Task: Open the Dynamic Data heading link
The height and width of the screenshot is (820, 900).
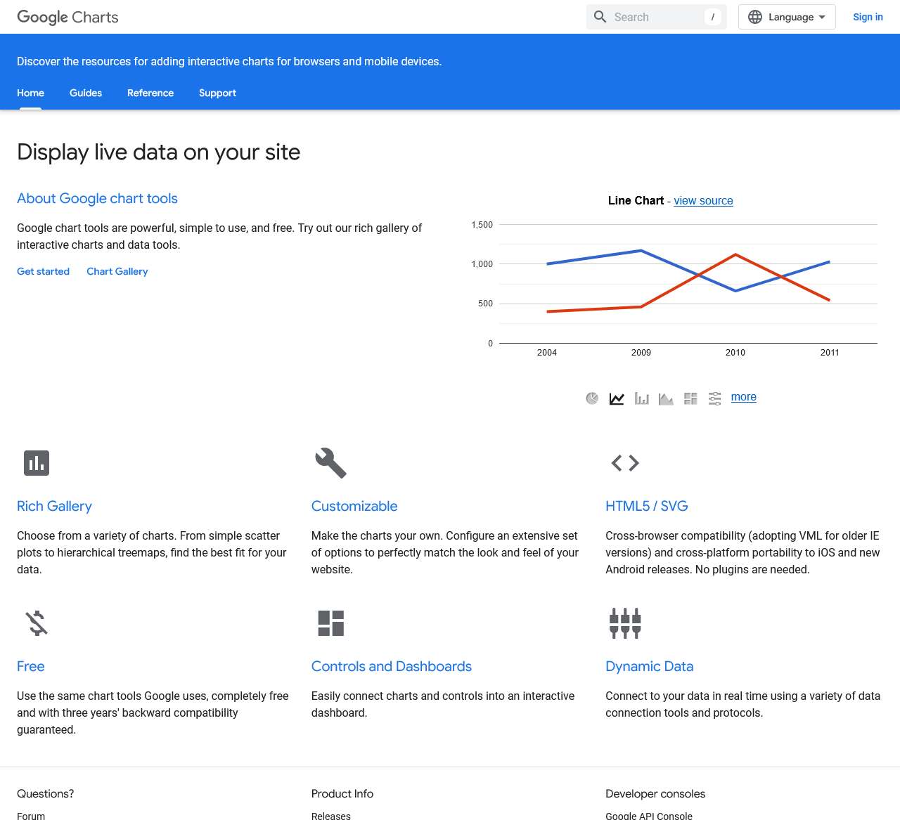Action: (x=649, y=666)
